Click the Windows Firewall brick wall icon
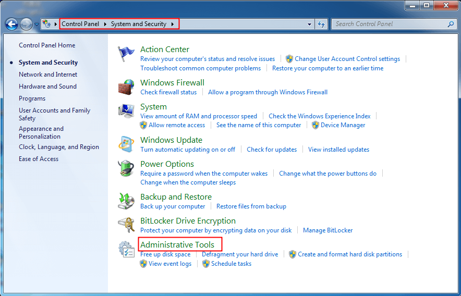 tap(126, 88)
